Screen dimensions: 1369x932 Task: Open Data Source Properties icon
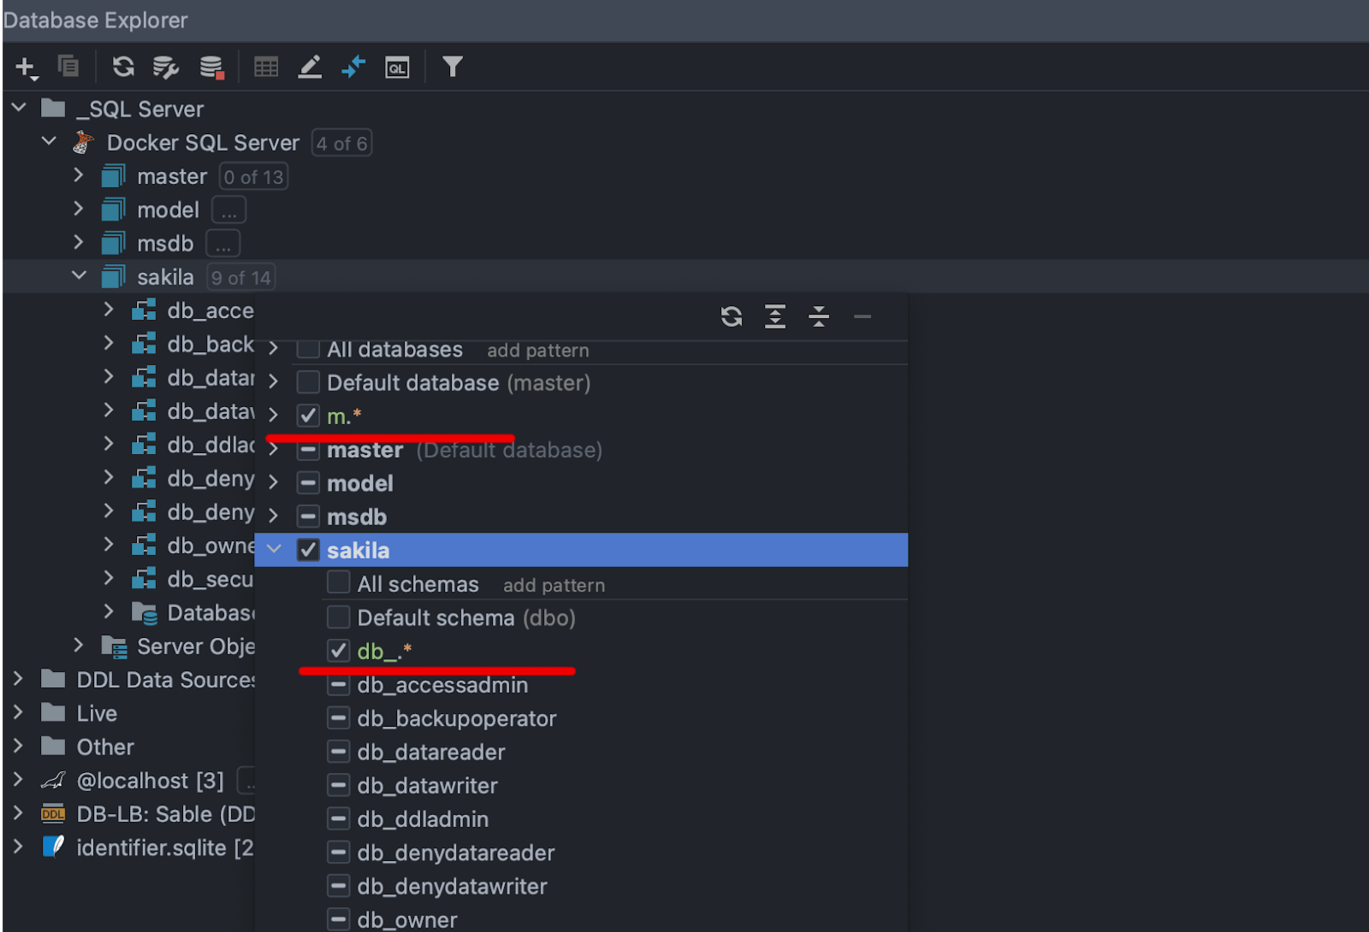(166, 67)
